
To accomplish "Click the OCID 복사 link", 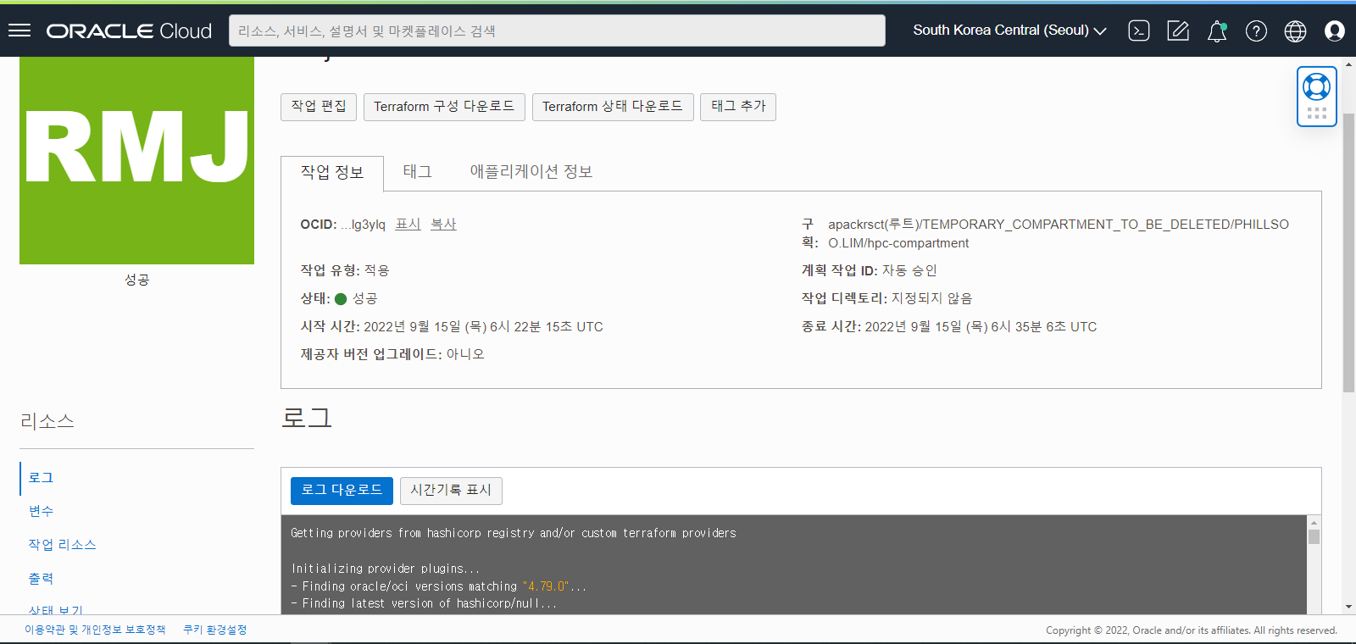I will pyautogui.click(x=443, y=225).
